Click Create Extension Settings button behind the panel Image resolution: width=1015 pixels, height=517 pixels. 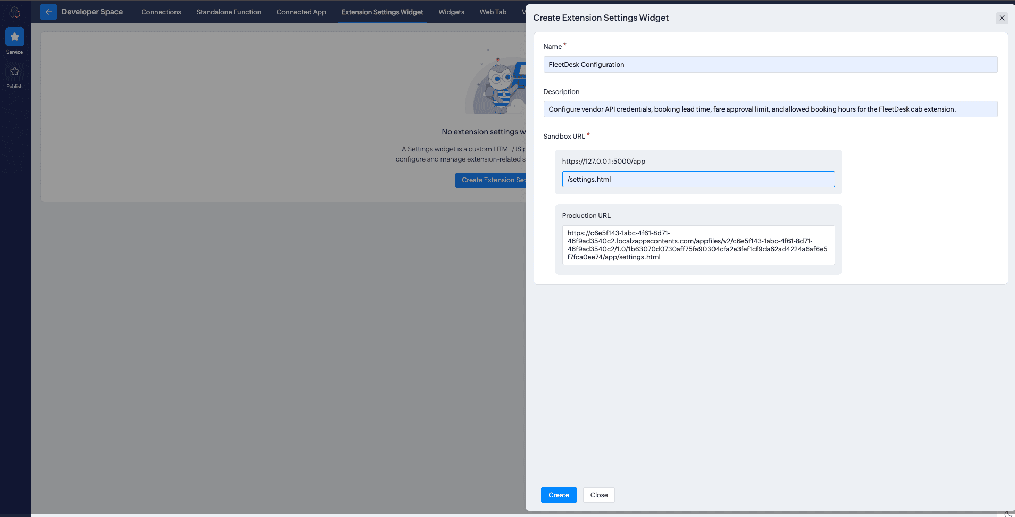490,180
